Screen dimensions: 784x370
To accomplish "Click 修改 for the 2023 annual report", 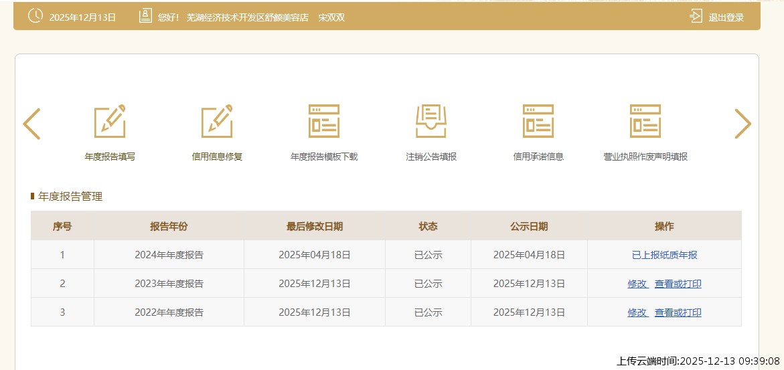I will [x=637, y=284].
